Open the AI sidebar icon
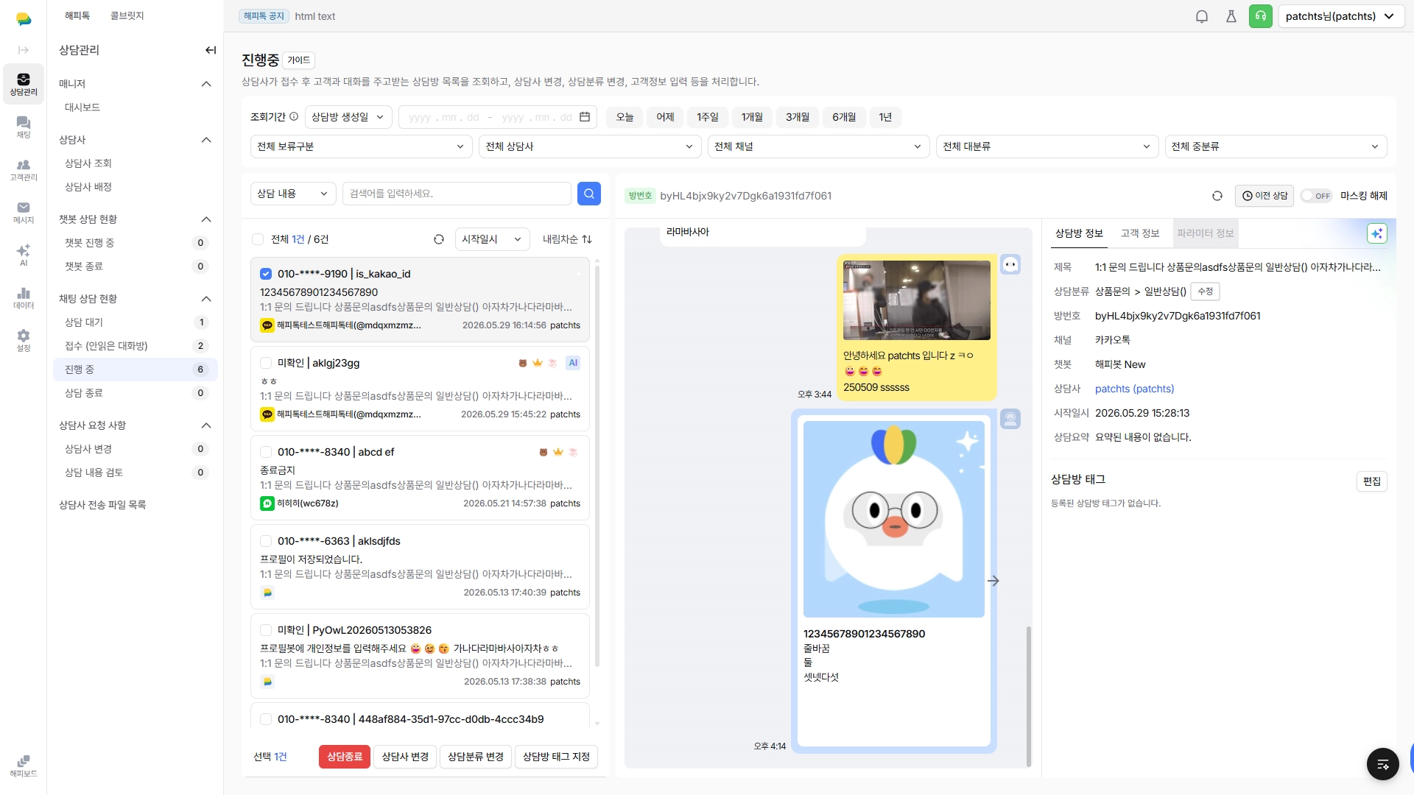Image resolution: width=1414 pixels, height=795 pixels. pyautogui.click(x=24, y=255)
